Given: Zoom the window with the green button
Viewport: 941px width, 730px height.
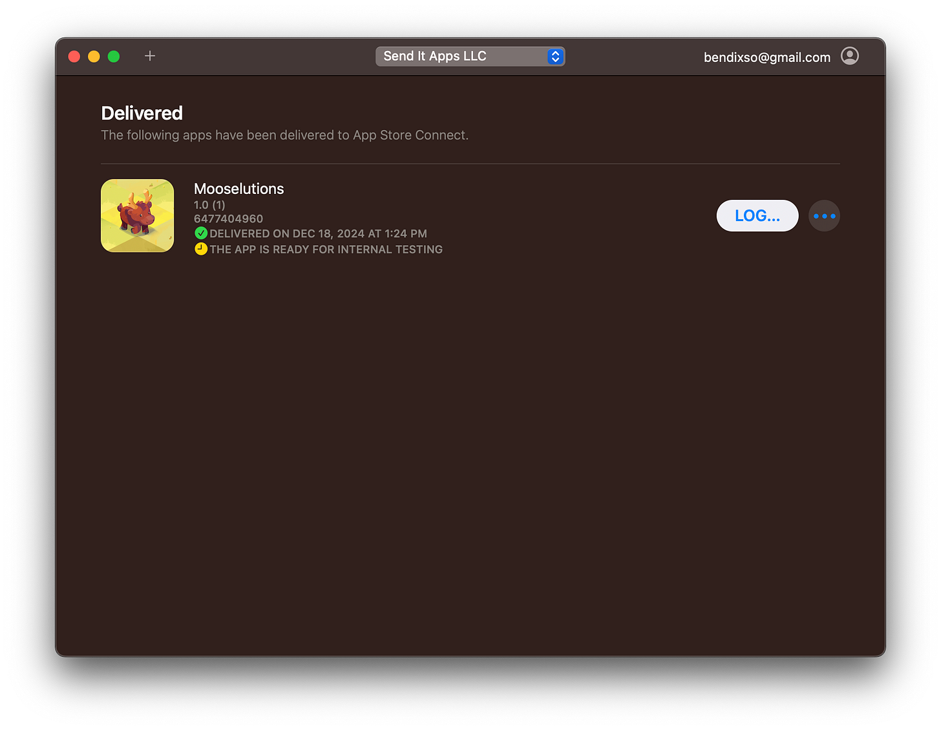Looking at the screenshot, I should coord(114,56).
